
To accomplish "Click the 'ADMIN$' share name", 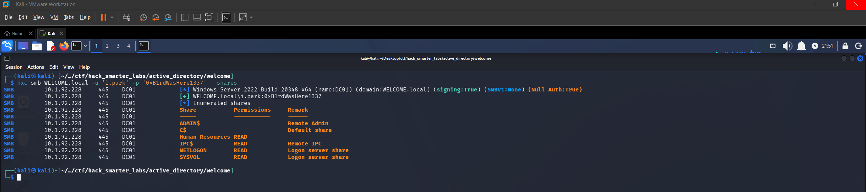I will tap(189, 124).
